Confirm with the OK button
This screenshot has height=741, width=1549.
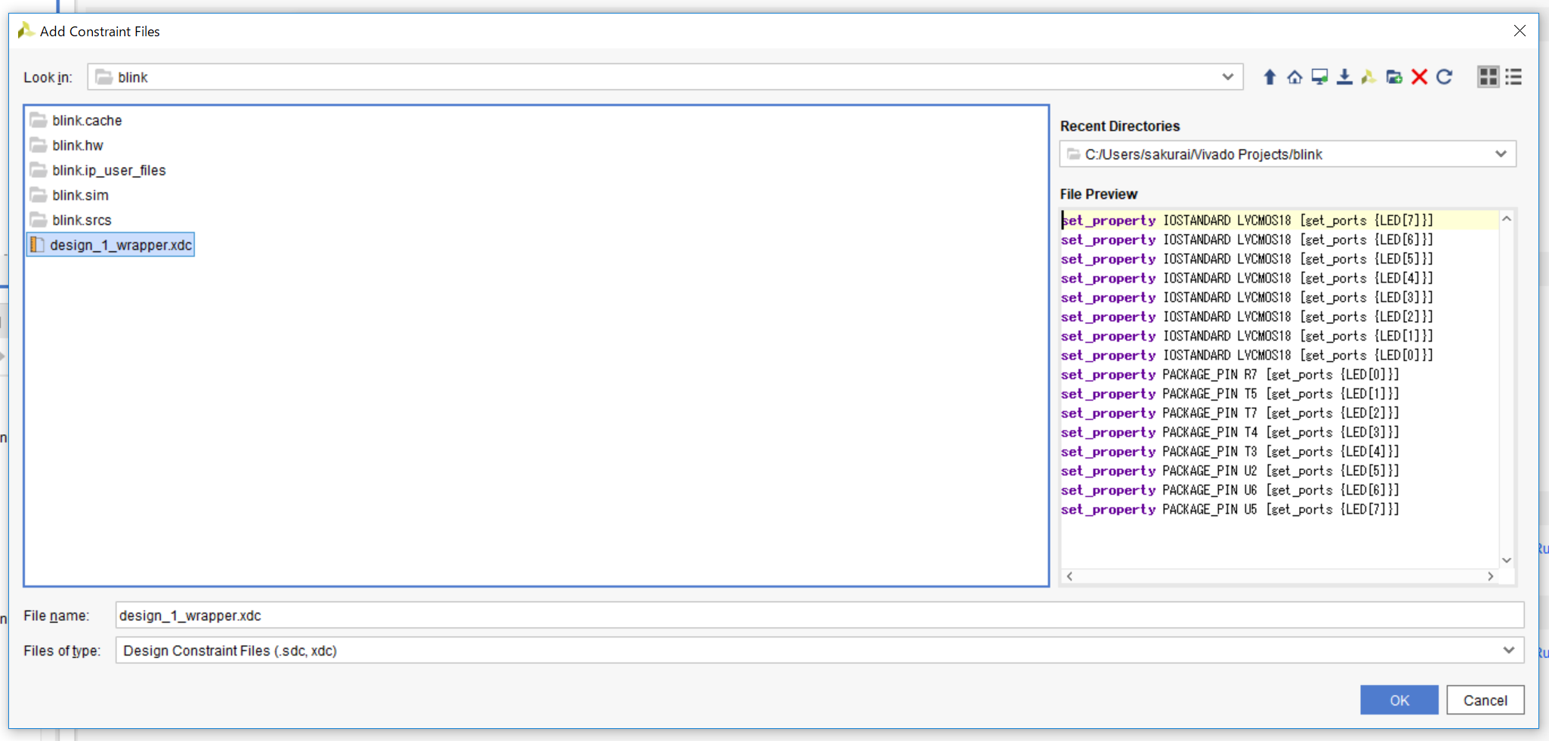(1399, 700)
